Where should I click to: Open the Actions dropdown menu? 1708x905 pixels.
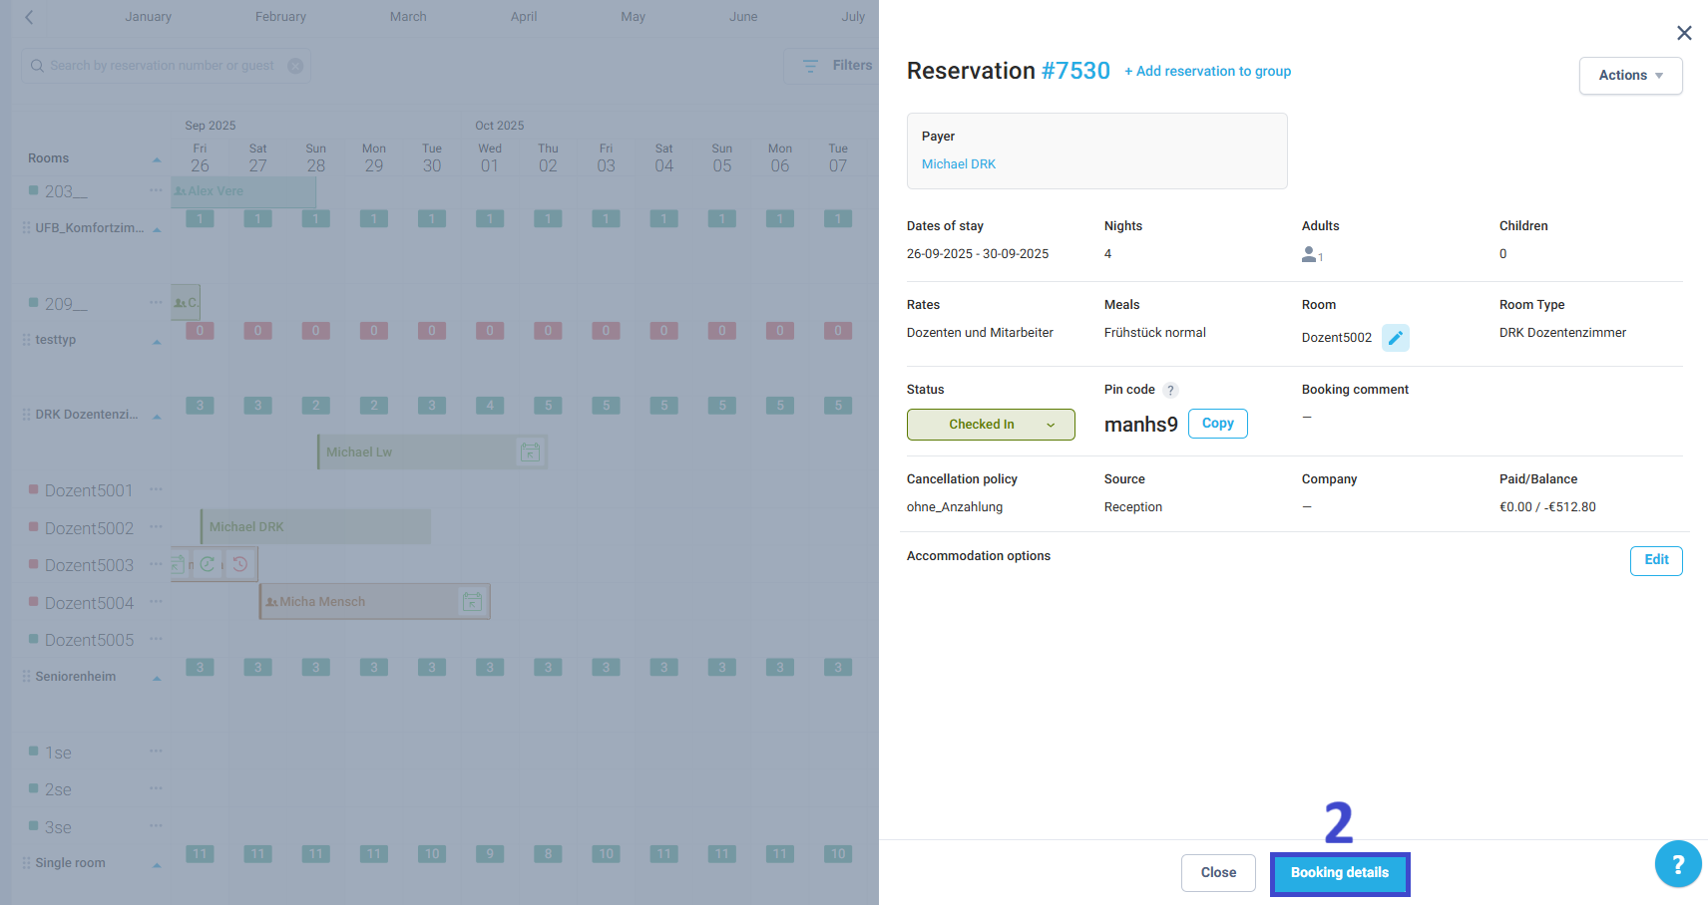click(1630, 75)
